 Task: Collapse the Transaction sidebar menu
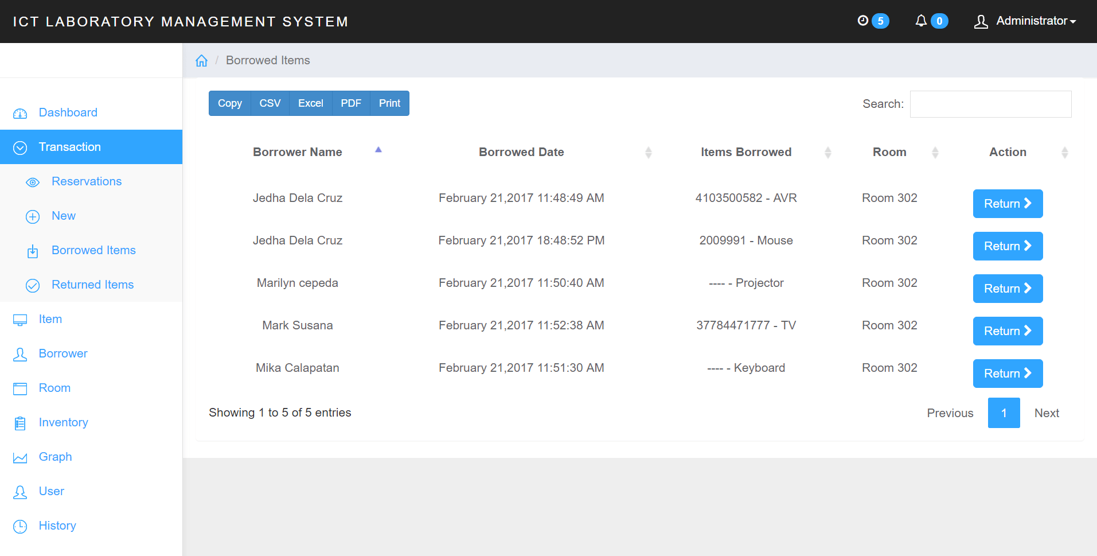(x=91, y=147)
